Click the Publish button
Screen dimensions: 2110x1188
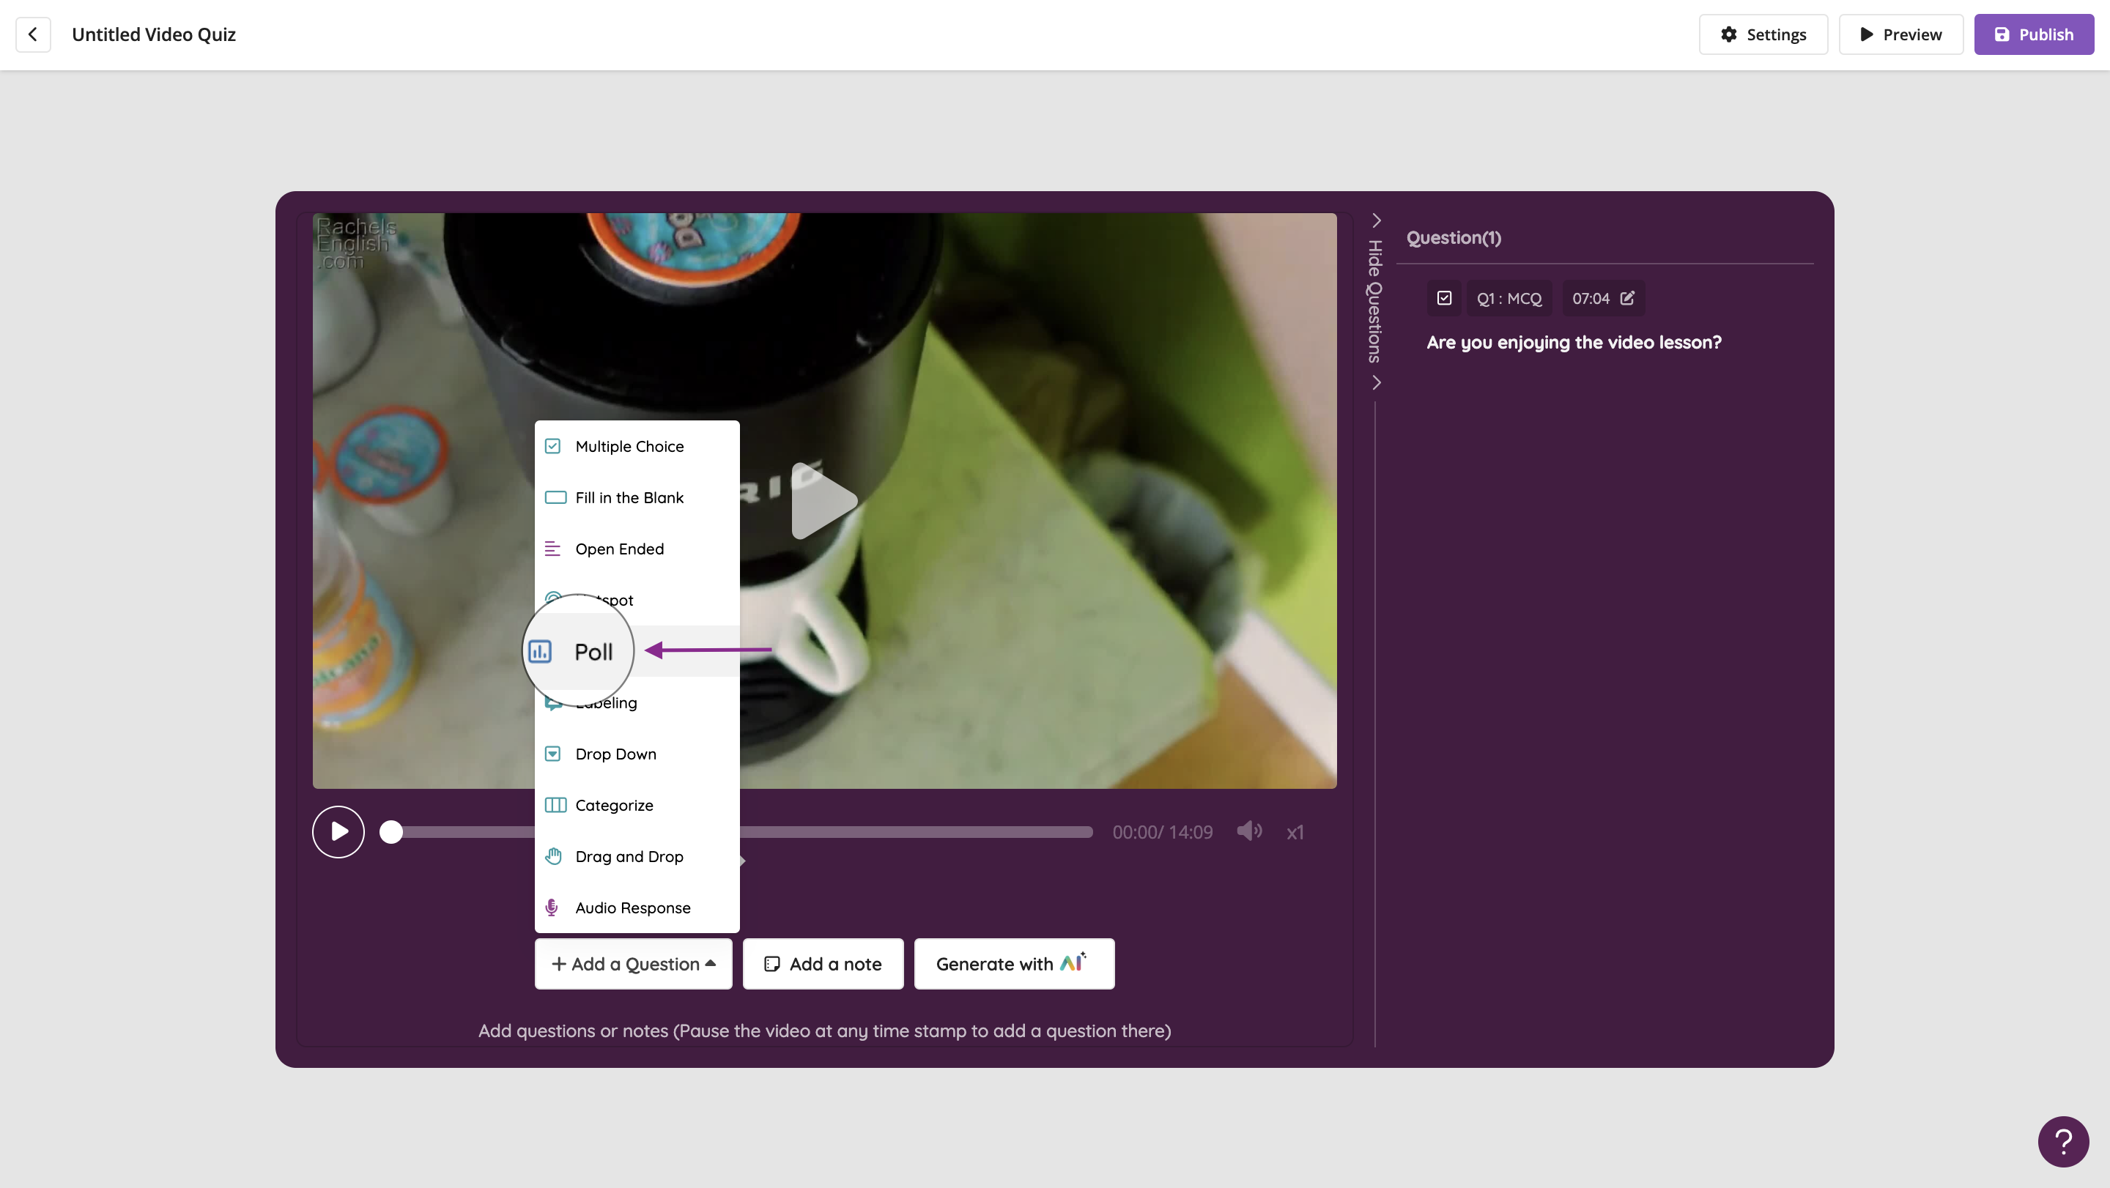pyautogui.click(x=2033, y=34)
